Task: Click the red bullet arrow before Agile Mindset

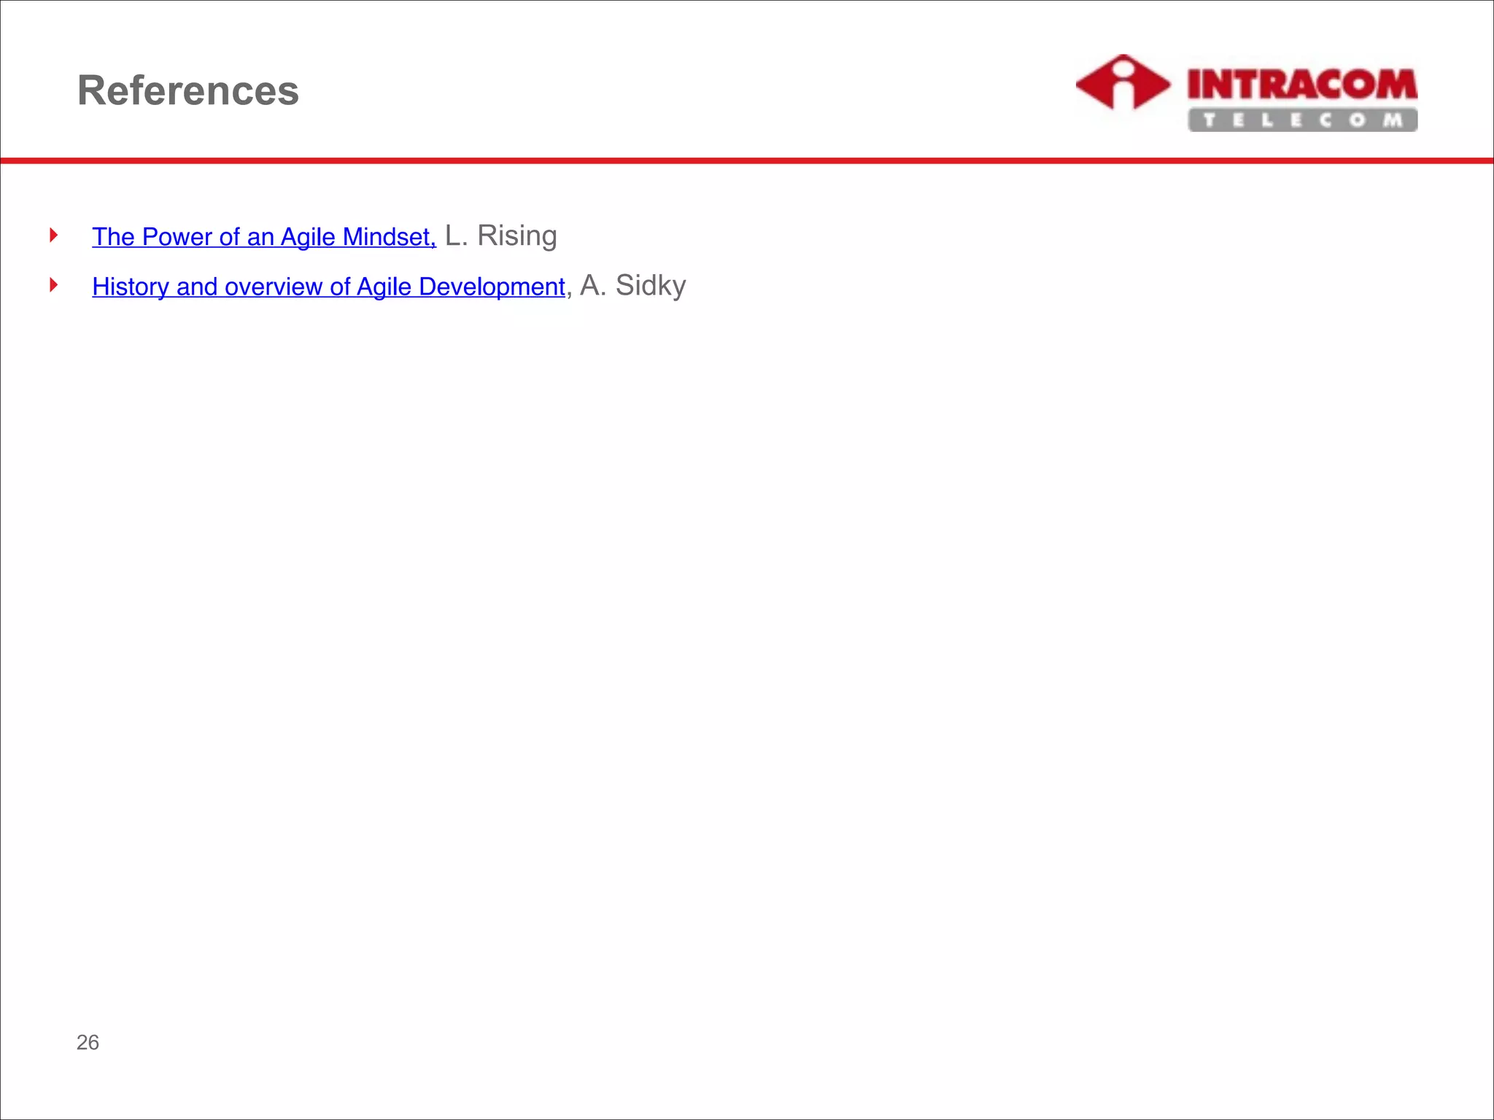Action: click(53, 235)
